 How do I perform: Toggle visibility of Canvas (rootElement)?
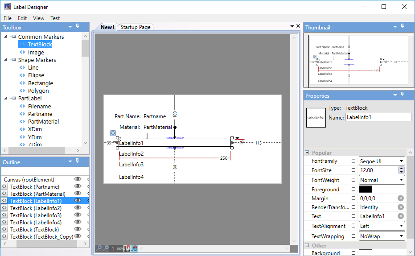[x=78, y=179]
